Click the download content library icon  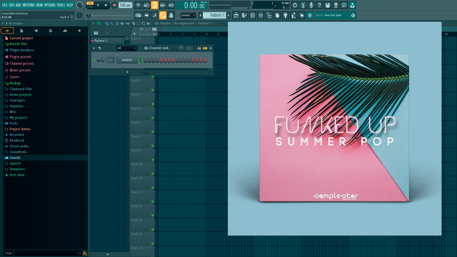352,5
